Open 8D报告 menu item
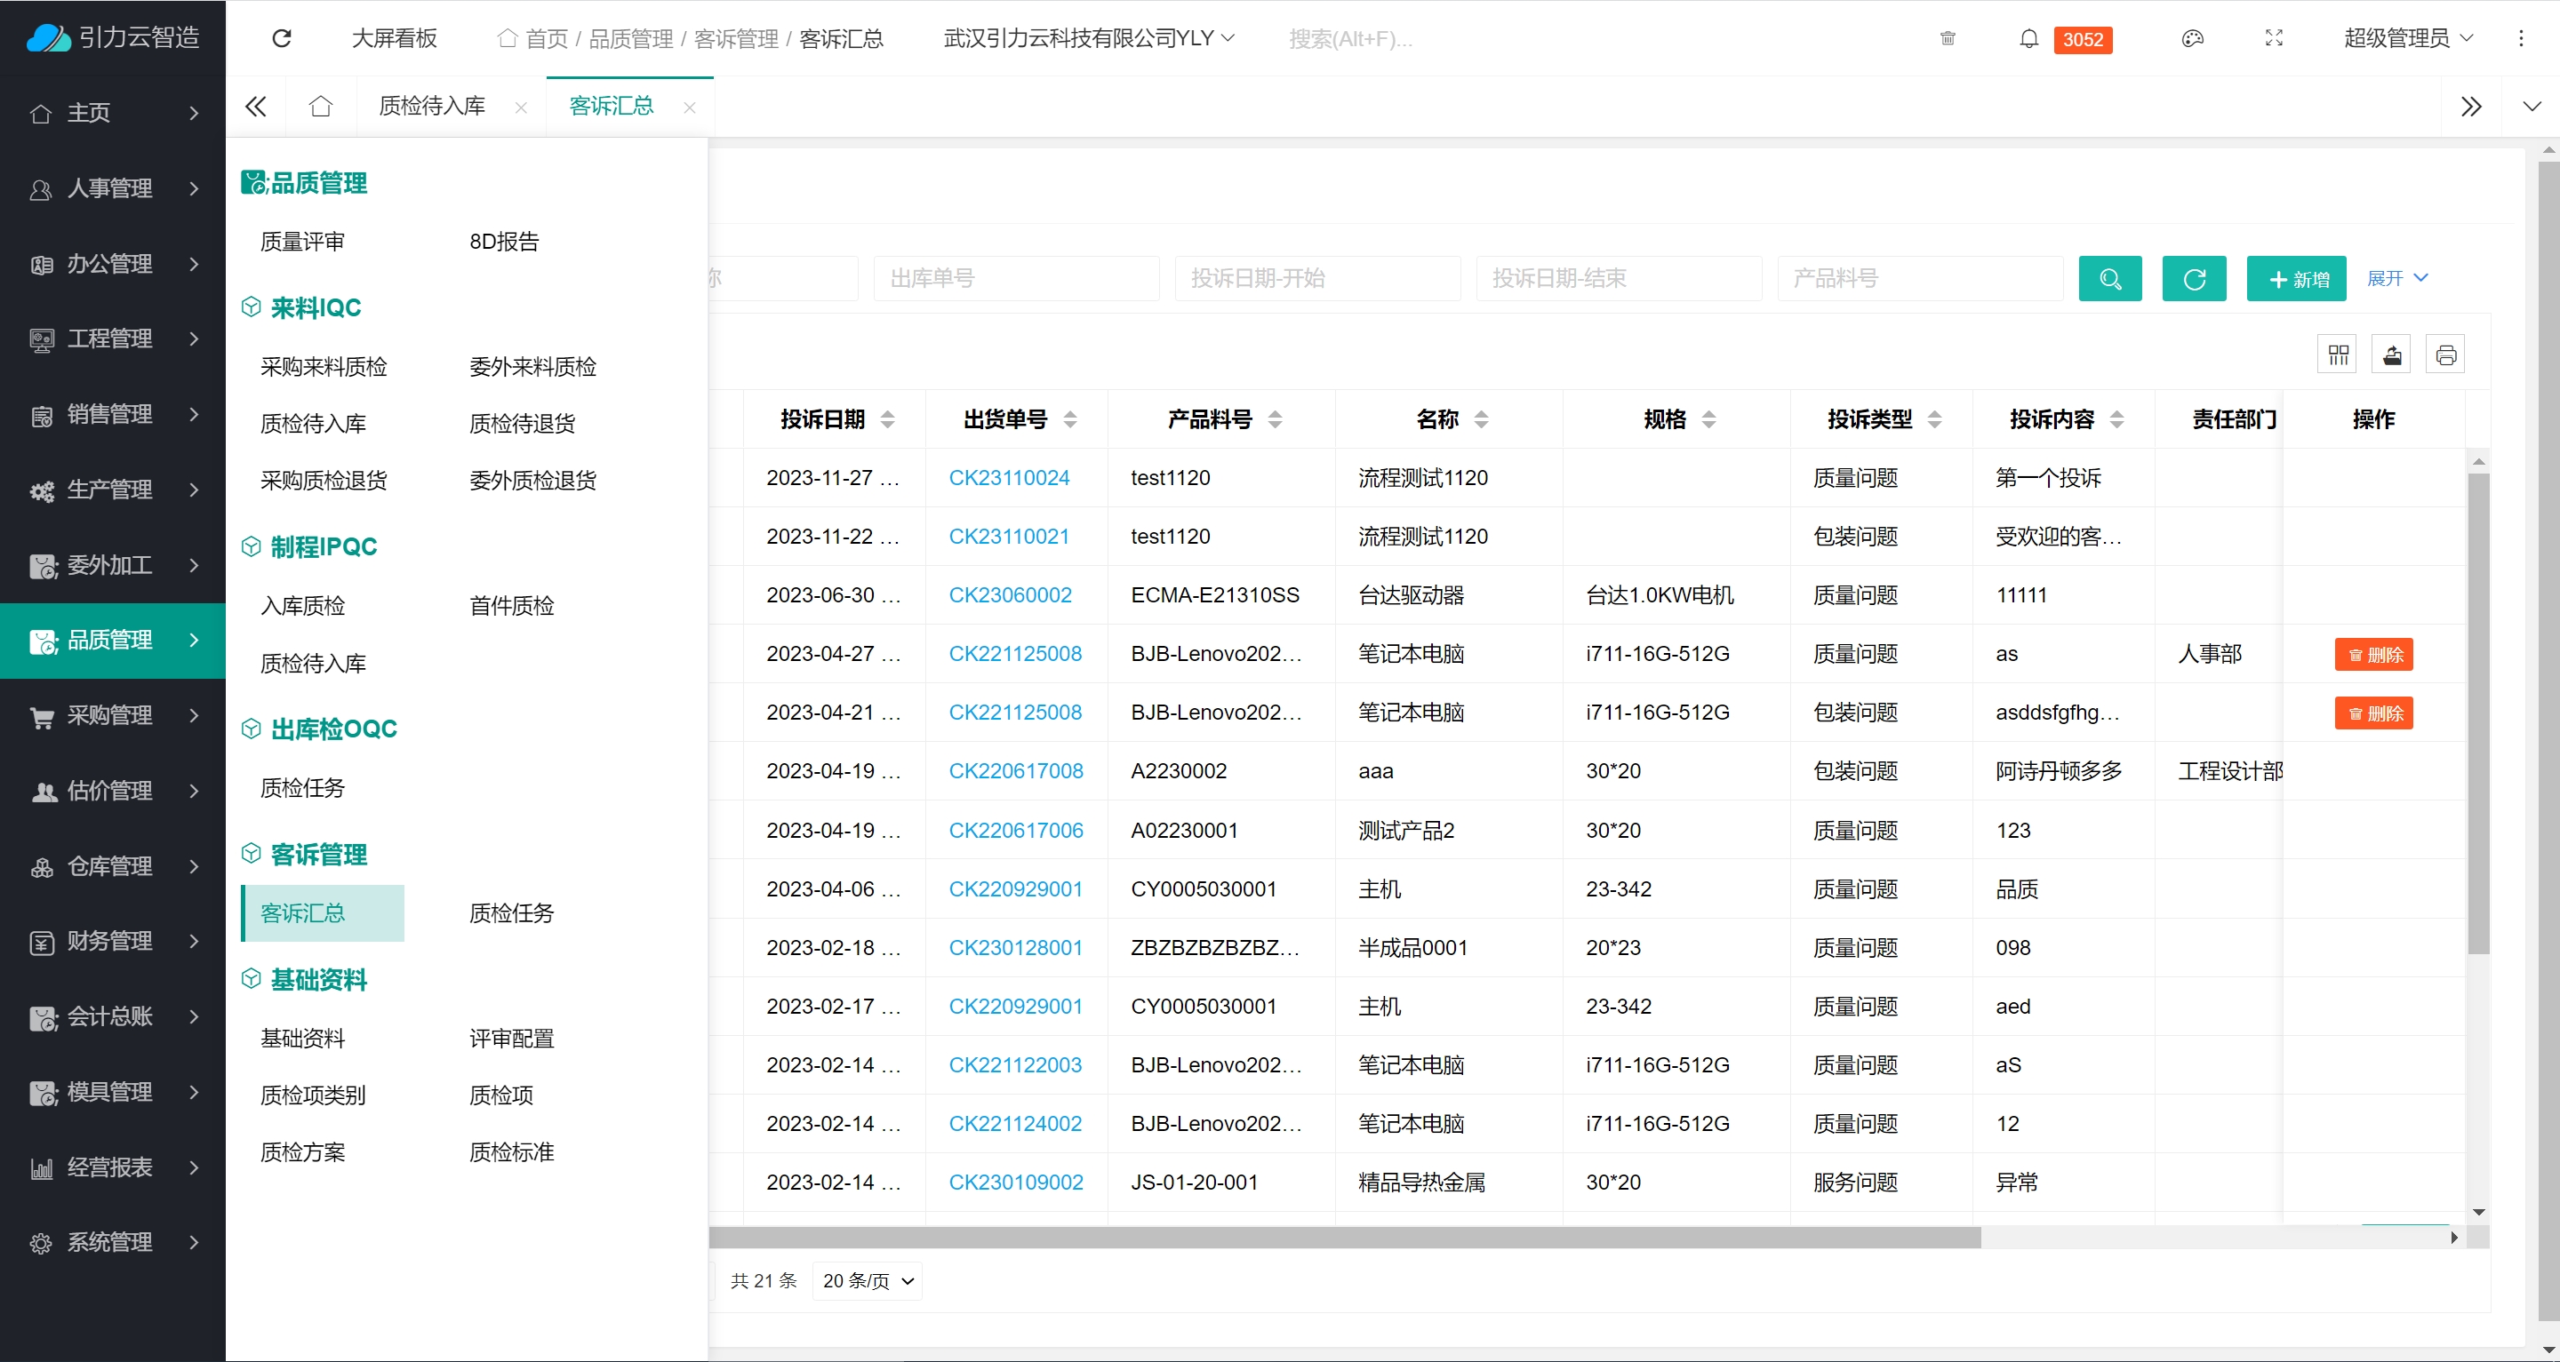This screenshot has height=1362, width=2560. (x=504, y=242)
